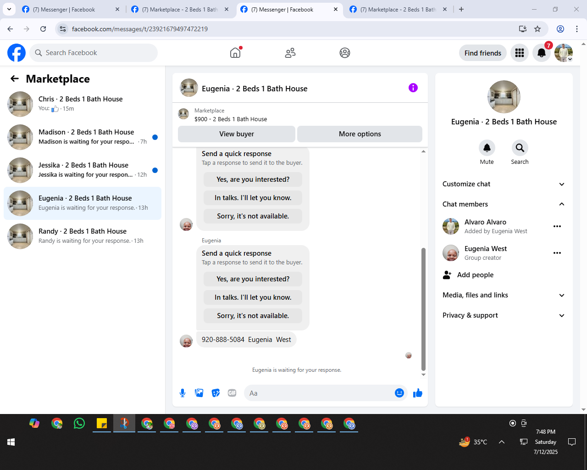Mute the conversation bell icon

[487, 148]
